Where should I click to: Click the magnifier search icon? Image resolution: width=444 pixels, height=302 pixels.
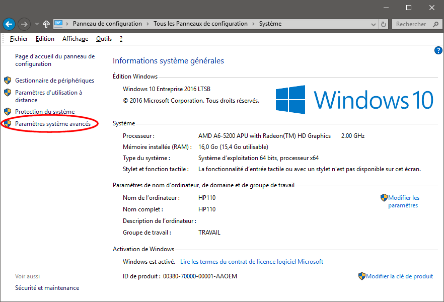pyautogui.click(x=436, y=24)
